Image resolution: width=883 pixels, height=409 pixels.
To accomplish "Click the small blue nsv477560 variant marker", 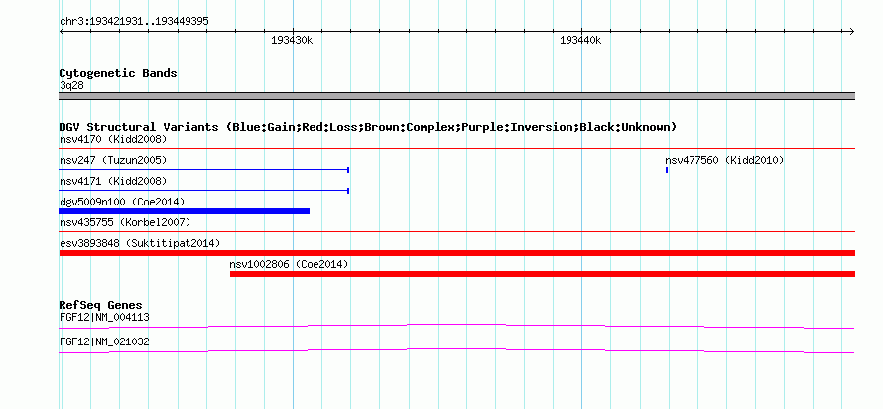I will (x=667, y=170).
